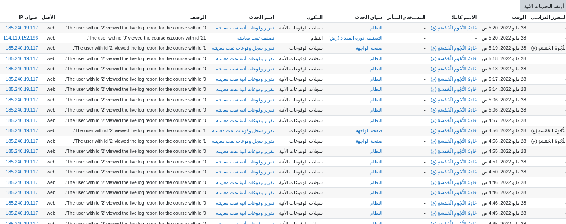
Task: Open النظام context link in 5:14 ص row
Action: 376,90
